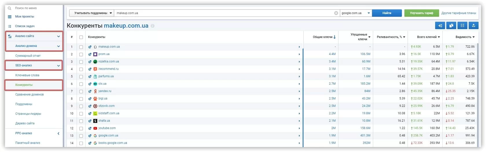
Task: Open filter for 'Релевантность, %' column
Action: [x=404, y=37]
